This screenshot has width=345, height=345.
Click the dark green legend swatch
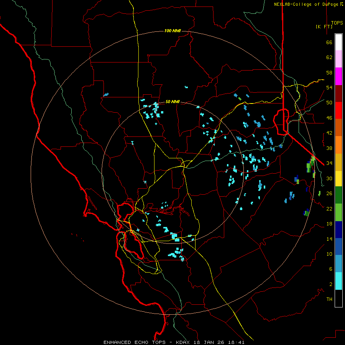[x=338, y=195]
